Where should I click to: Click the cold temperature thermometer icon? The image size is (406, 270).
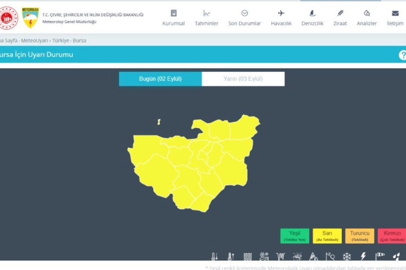215,257
